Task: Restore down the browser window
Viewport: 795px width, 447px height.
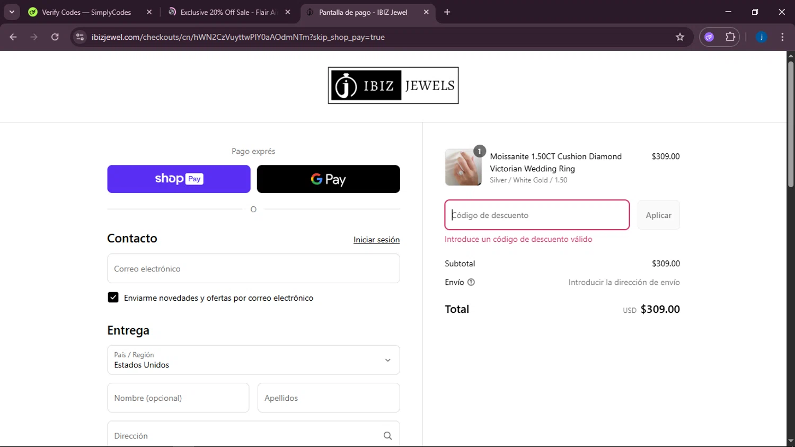Action: pos(755,12)
